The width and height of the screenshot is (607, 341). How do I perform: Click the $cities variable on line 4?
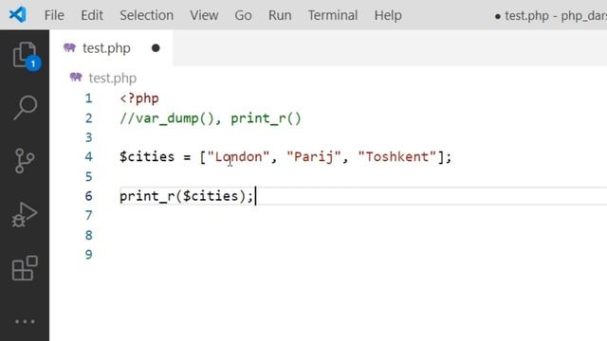click(x=147, y=156)
